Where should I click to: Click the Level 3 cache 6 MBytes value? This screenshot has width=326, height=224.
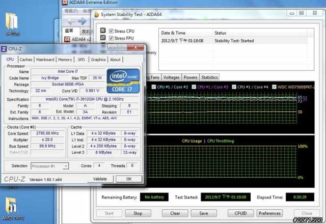point(103,152)
